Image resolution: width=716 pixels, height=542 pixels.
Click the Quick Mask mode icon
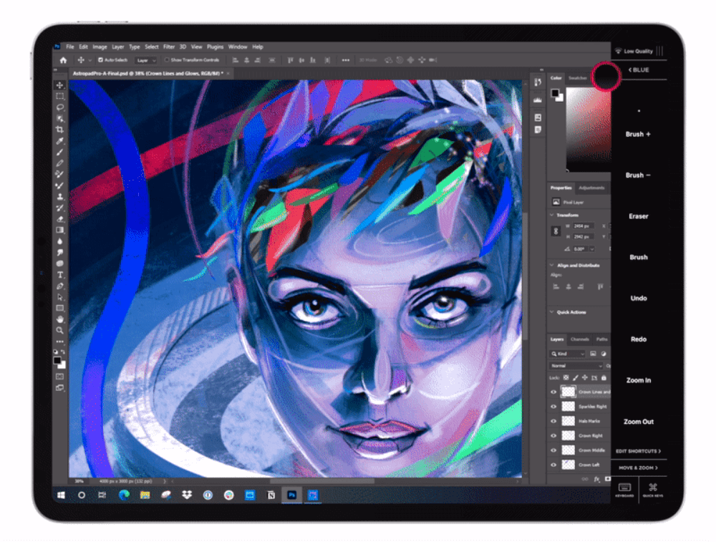pyautogui.click(x=60, y=376)
